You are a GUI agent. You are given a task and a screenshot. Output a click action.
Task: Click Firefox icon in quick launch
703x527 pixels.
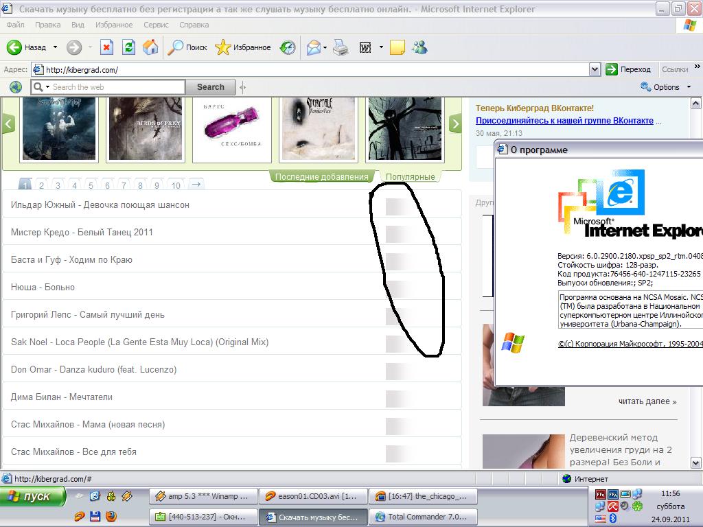click(x=111, y=517)
